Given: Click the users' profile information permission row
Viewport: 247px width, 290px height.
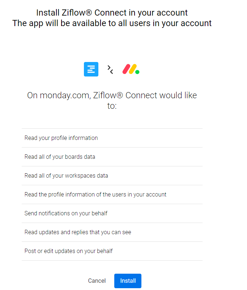Looking at the screenshot, I should (x=95, y=195).
